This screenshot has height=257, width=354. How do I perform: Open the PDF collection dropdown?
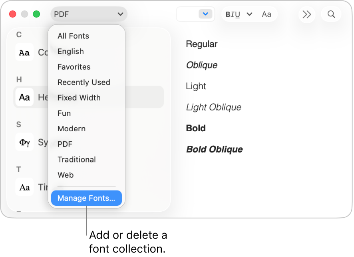pos(89,14)
